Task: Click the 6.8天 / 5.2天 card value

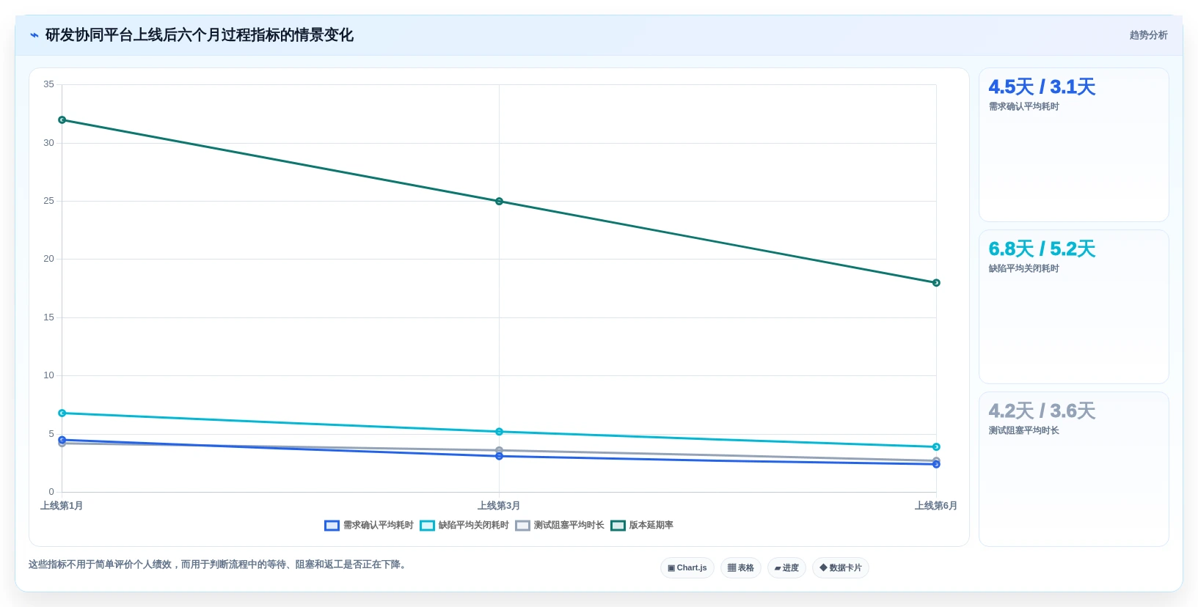Action: click(1042, 249)
